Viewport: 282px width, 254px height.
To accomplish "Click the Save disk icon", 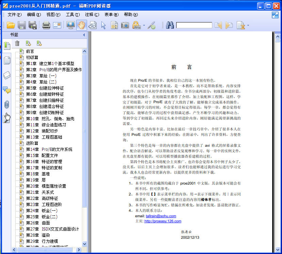I will [x=22, y=25].
